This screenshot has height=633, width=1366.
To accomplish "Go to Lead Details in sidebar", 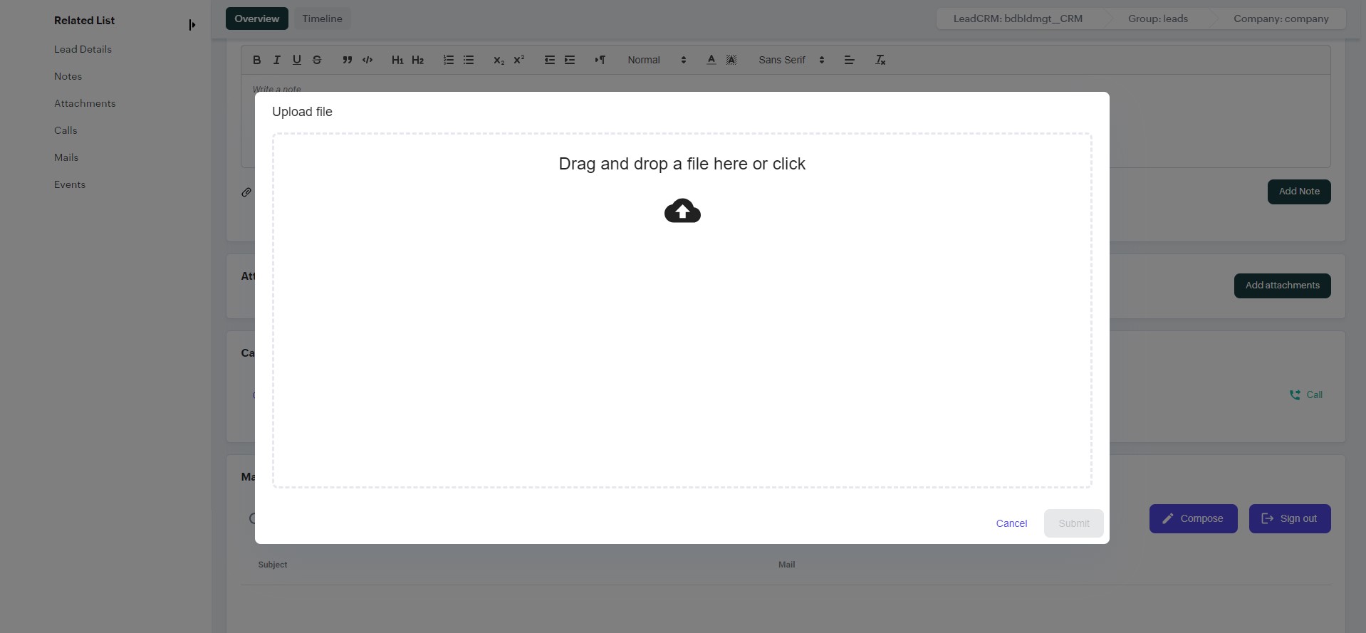I will 83,49.
